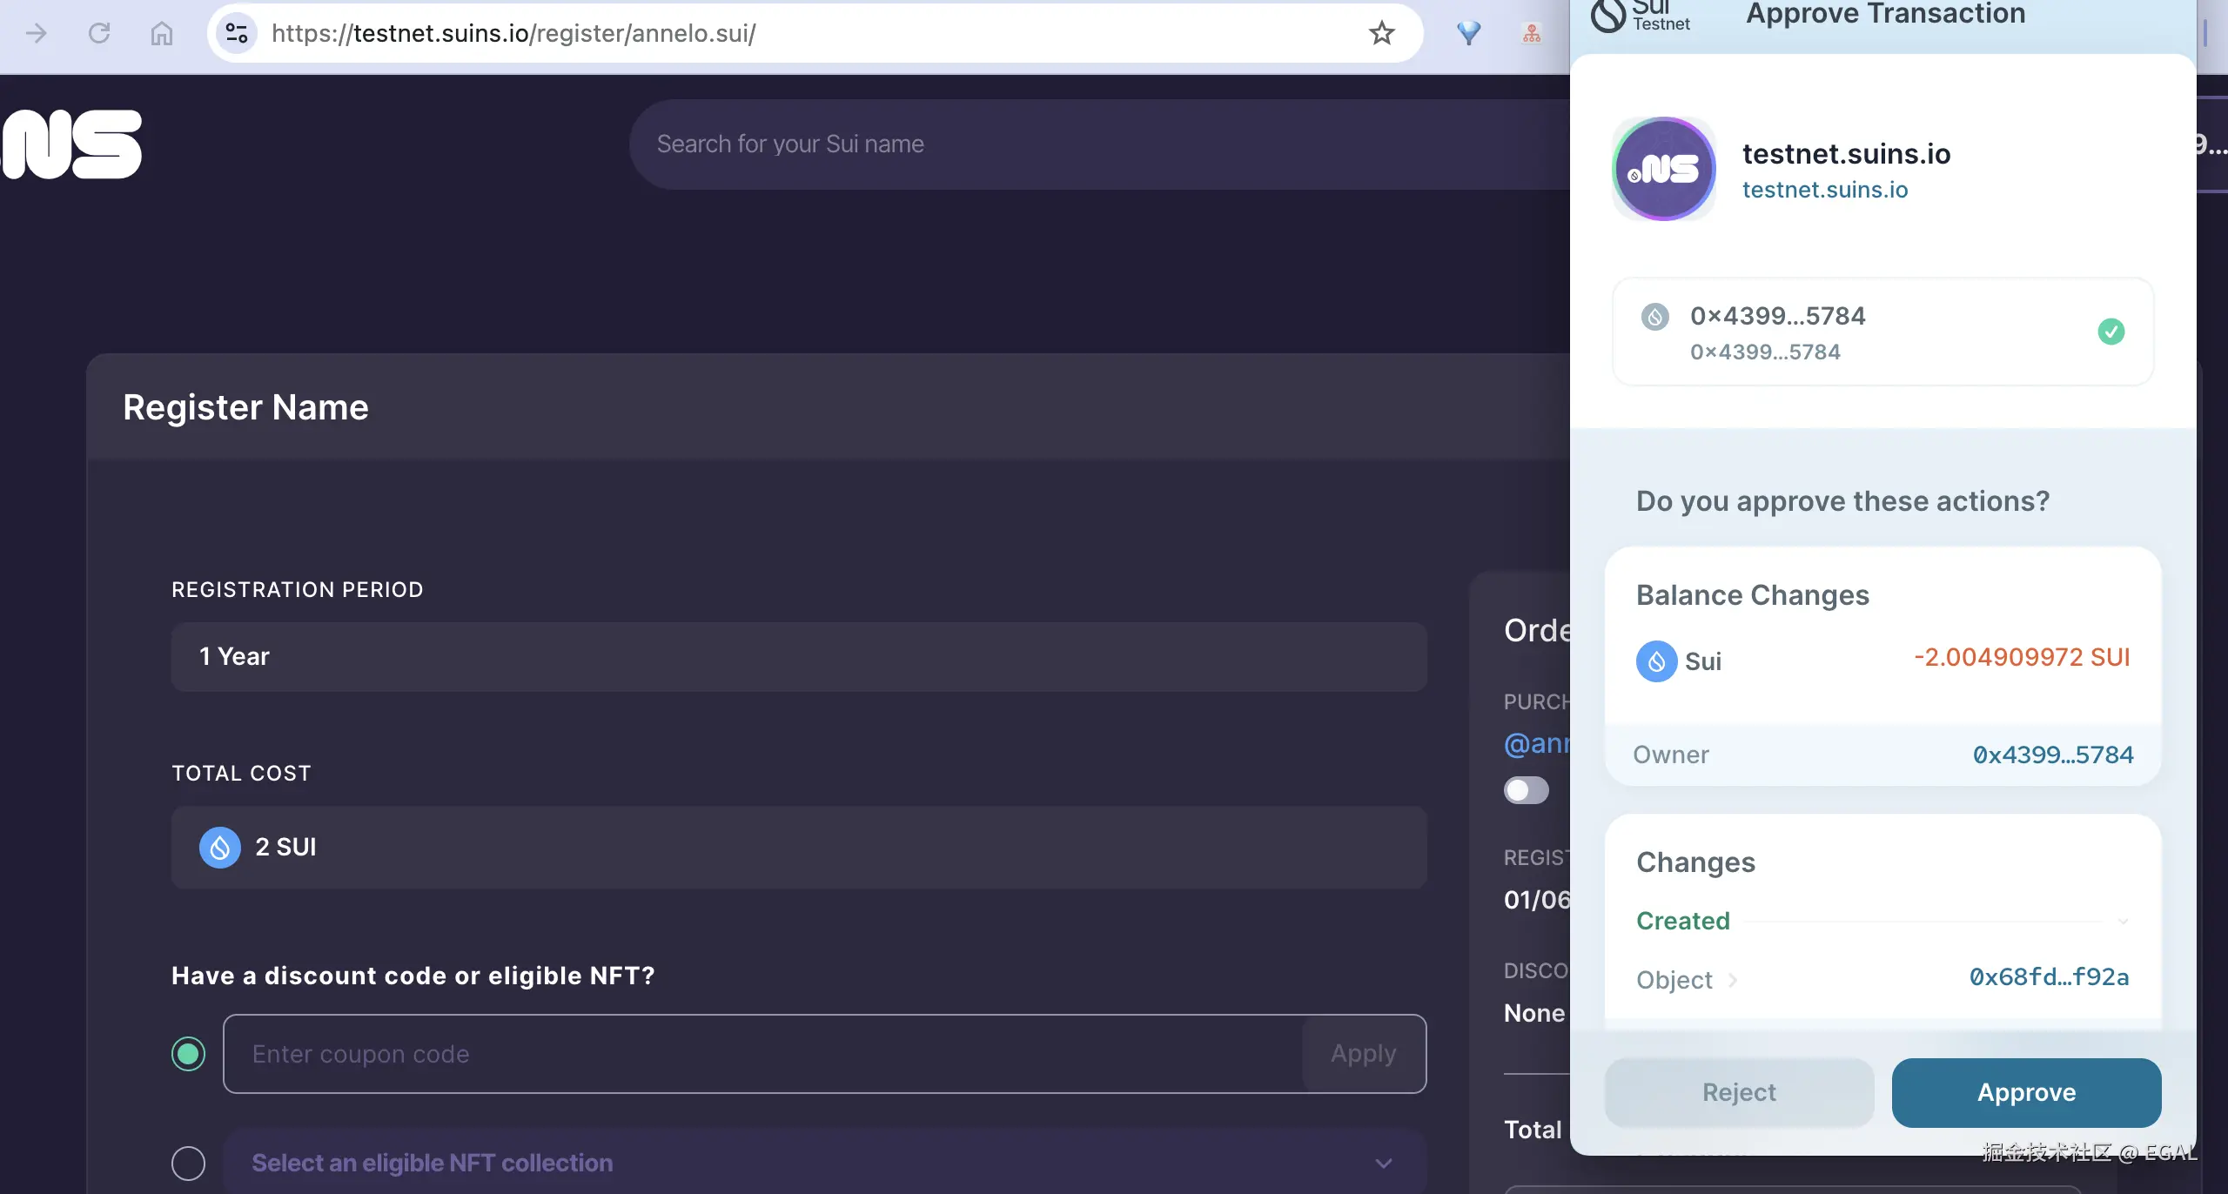Expand the Object row chevron
The height and width of the screenshot is (1194, 2228).
pos(1733,981)
